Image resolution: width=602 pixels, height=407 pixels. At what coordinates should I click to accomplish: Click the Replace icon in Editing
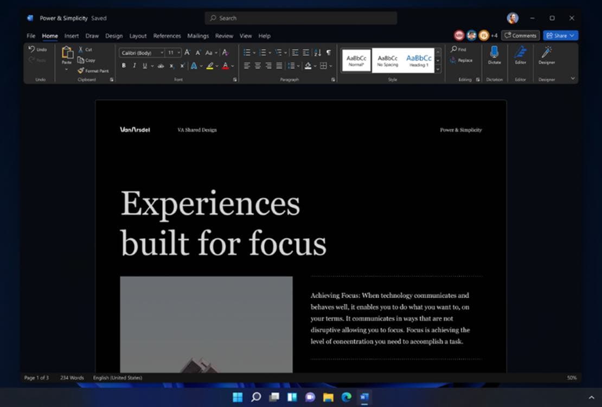click(x=453, y=60)
